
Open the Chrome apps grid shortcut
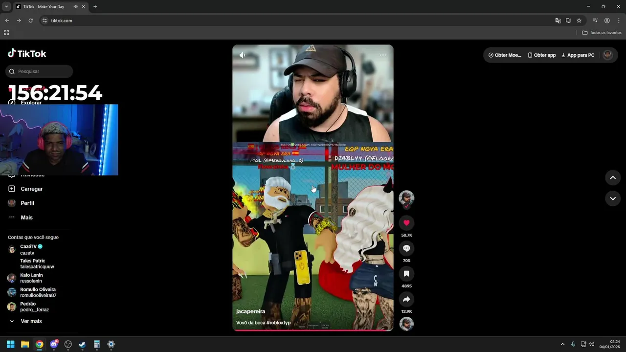pos(6,33)
